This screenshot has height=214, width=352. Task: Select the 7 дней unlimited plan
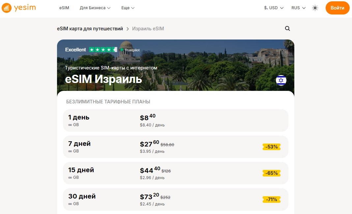(175, 147)
